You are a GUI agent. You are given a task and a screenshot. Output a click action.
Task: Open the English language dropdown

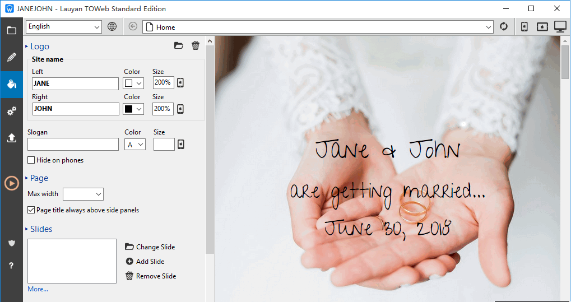click(64, 26)
